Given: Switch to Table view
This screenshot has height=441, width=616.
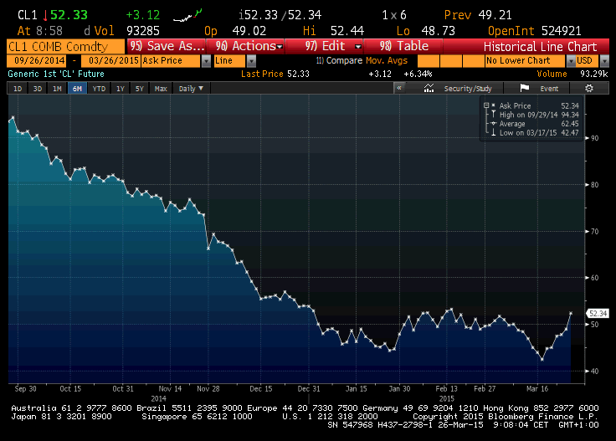Looking at the screenshot, I should [x=404, y=46].
